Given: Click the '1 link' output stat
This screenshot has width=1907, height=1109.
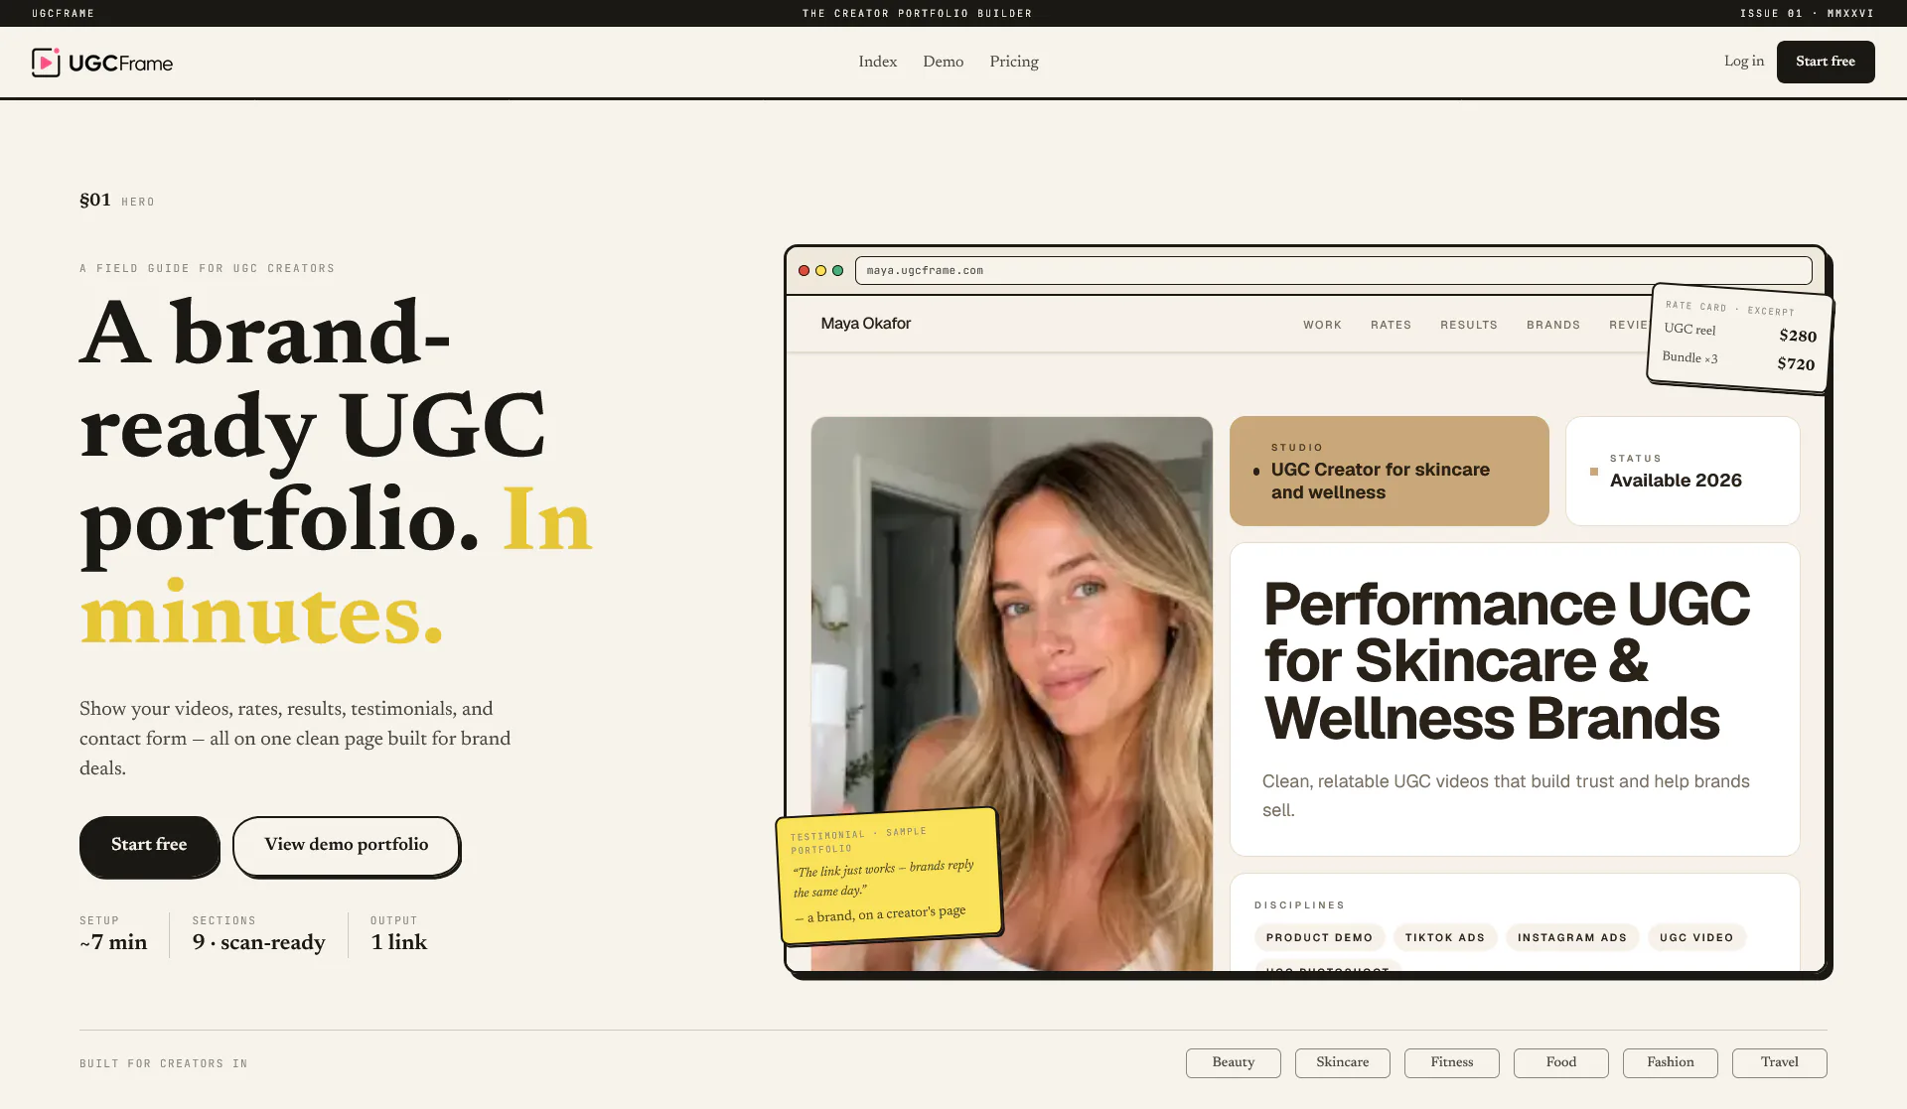Looking at the screenshot, I should click(398, 942).
